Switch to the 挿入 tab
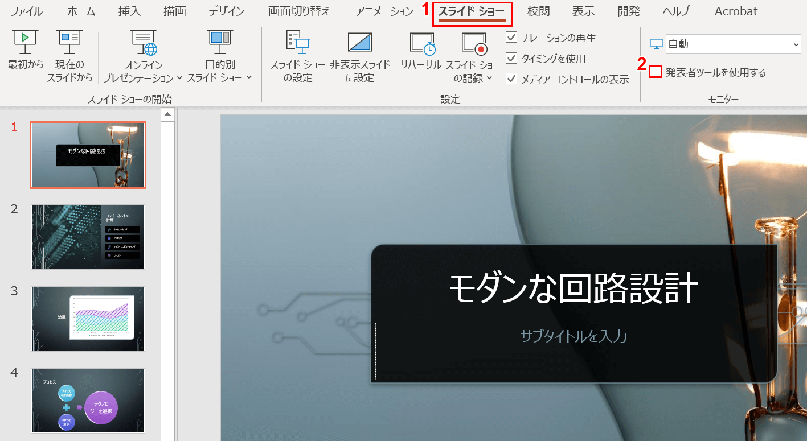The width and height of the screenshot is (807, 441). [x=130, y=11]
